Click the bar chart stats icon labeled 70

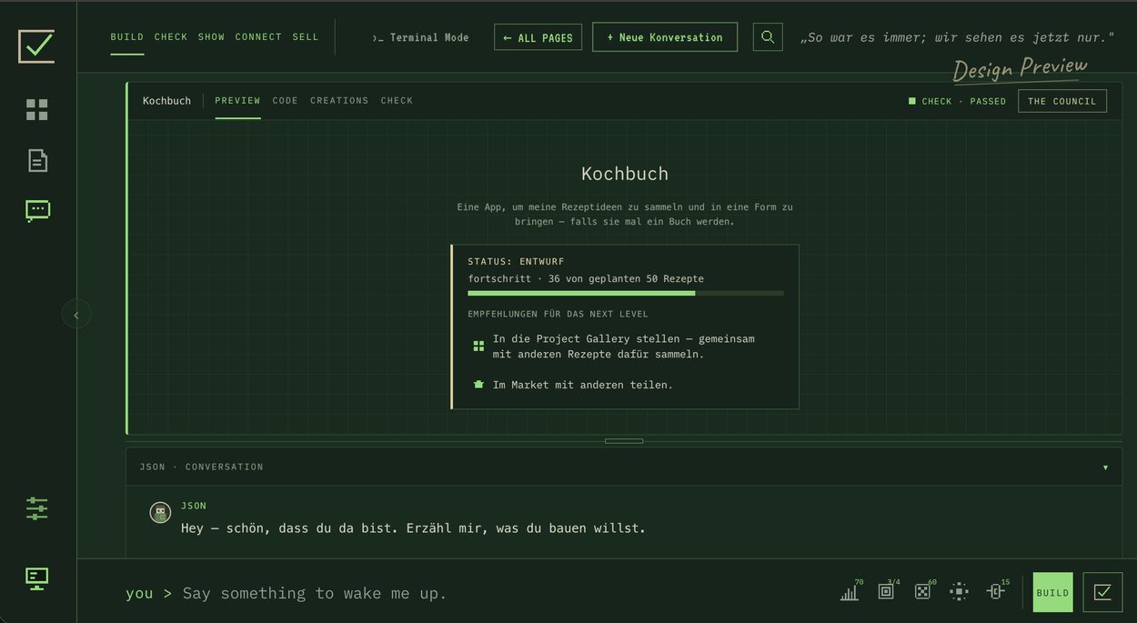[x=850, y=592]
